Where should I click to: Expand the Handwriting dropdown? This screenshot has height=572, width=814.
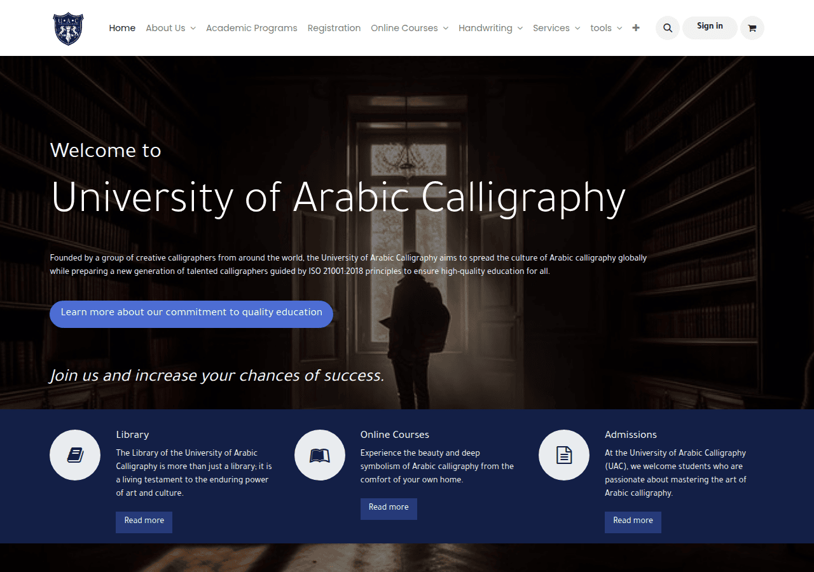click(x=490, y=28)
